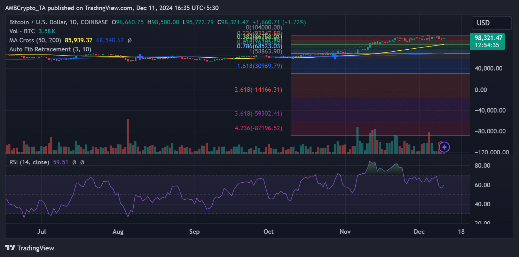Open the USD currency selector
This screenshot has height=257, width=519.
coord(492,23)
